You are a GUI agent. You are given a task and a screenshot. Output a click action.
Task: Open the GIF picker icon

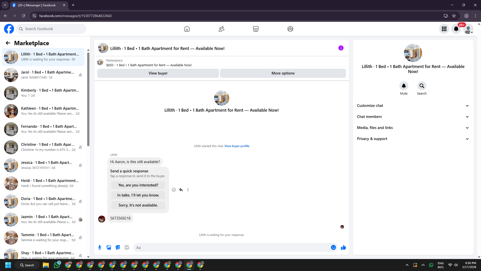127,247
